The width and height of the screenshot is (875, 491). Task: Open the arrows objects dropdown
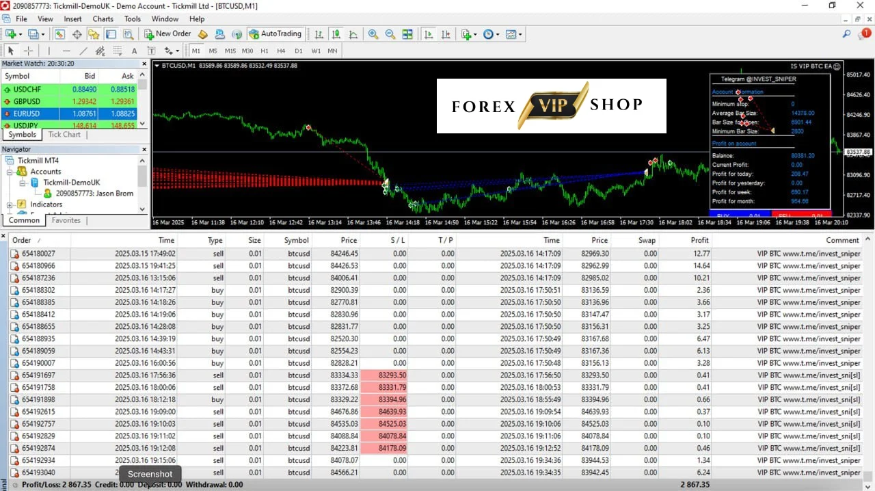pos(176,51)
